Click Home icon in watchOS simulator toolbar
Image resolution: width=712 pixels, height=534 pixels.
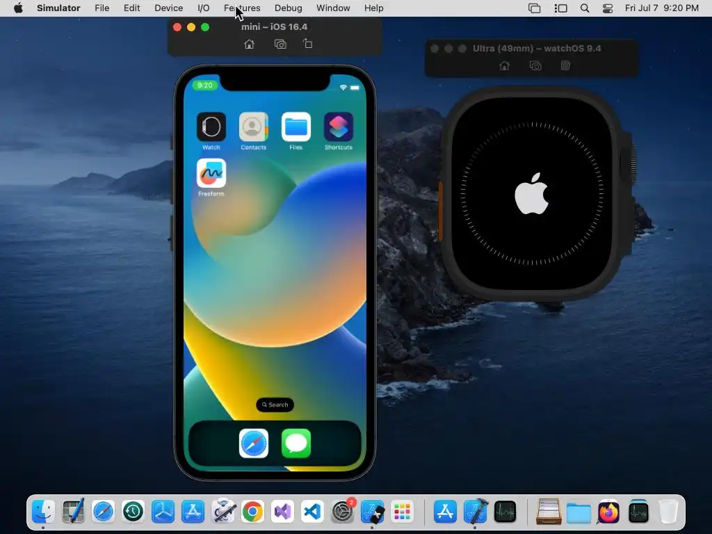click(504, 66)
